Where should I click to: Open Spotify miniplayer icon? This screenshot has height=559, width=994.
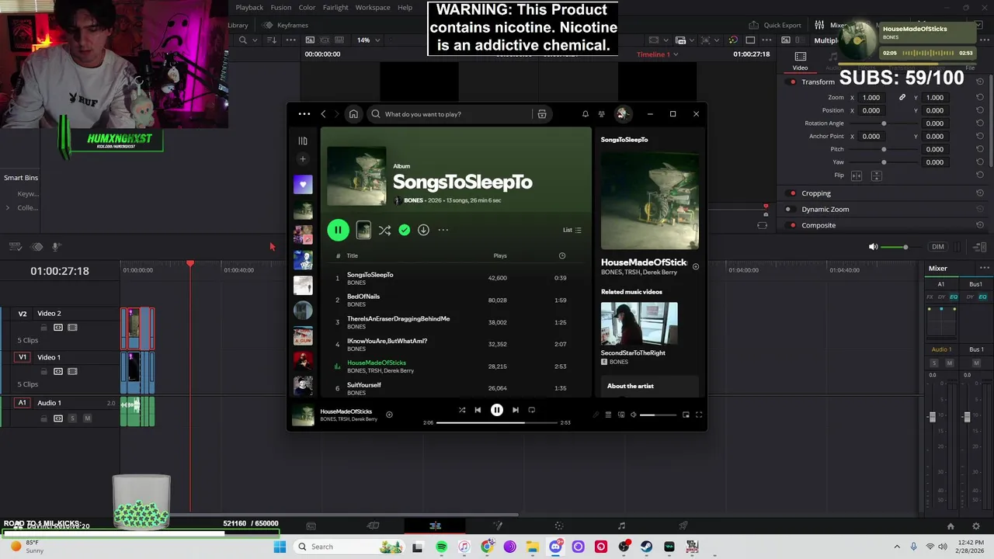pos(686,415)
